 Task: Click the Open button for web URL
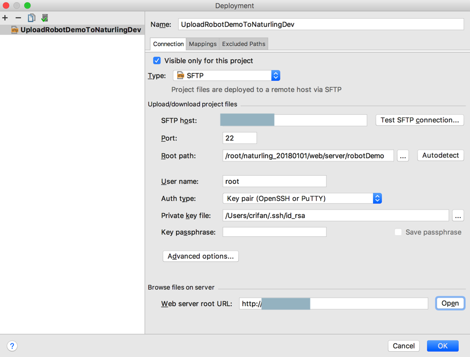[450, 303]
